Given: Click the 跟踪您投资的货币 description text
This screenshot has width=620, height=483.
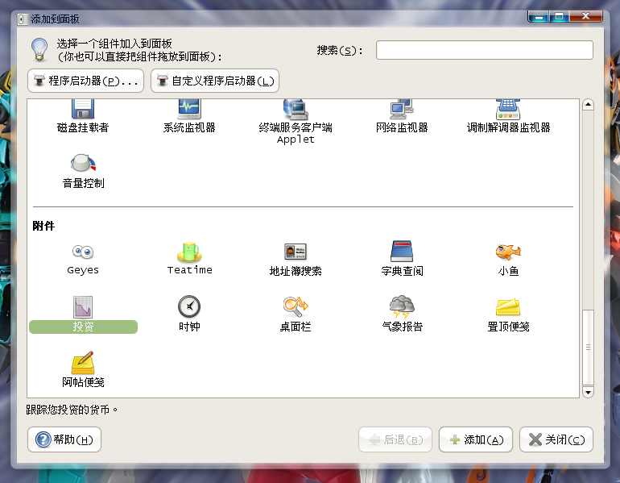Looking at the screenshot, I should pos(72,410).
